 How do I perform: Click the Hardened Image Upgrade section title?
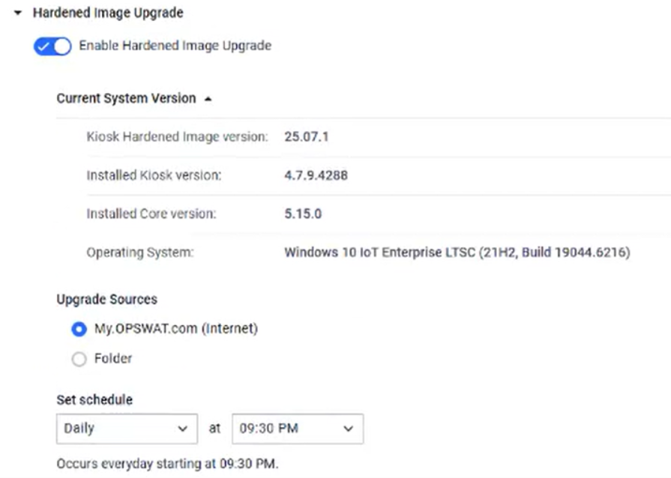pyautogui.click(x=108, y=13)
